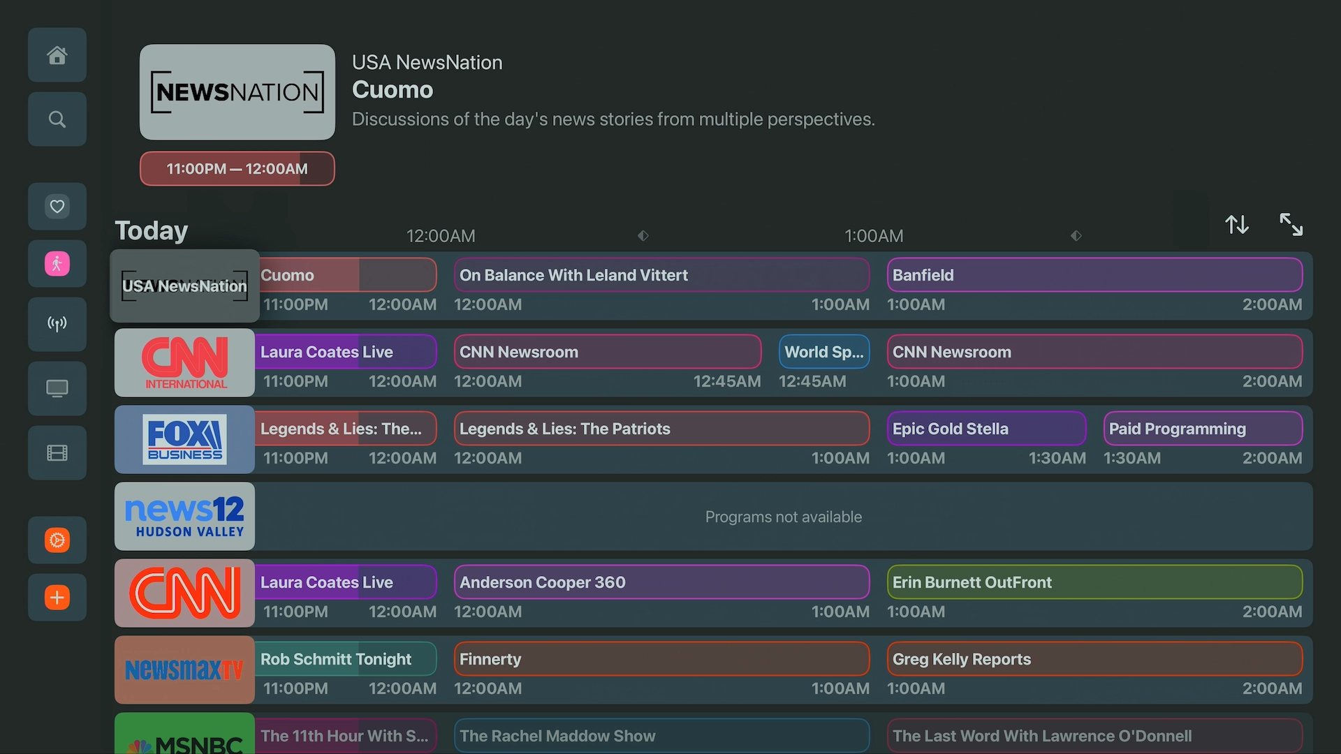Open the Search magnifier icon

(x=57, y=119)
